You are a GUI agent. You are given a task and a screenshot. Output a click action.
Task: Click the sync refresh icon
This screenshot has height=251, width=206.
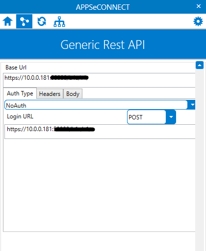[x=42, y=22]
